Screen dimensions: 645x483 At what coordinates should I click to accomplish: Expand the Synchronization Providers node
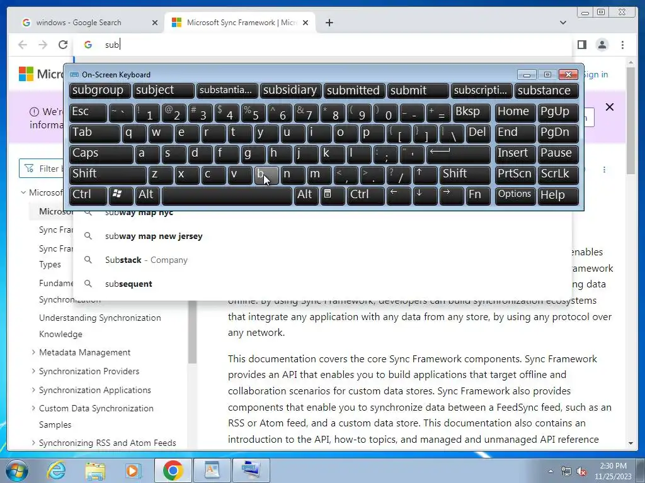click(33, 371)
